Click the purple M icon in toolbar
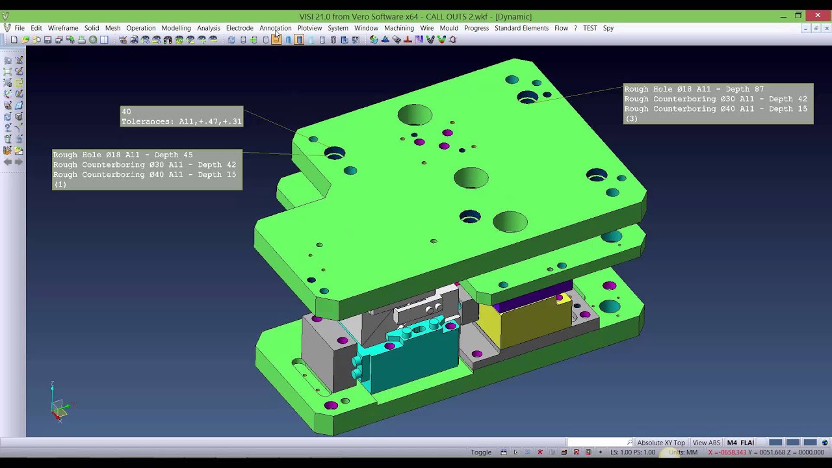 click(x=419, y=40)
